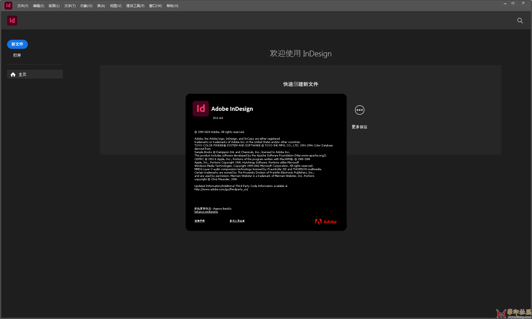Open the 增效工具(P) menu
532x319 pixels.
[x=135, y=6]
